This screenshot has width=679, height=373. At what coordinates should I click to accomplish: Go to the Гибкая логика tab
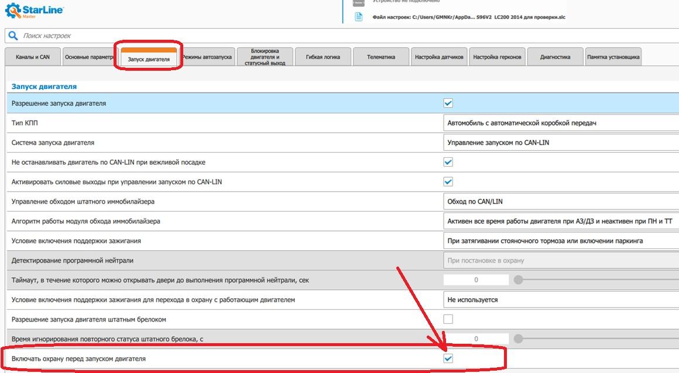[323, 57]
